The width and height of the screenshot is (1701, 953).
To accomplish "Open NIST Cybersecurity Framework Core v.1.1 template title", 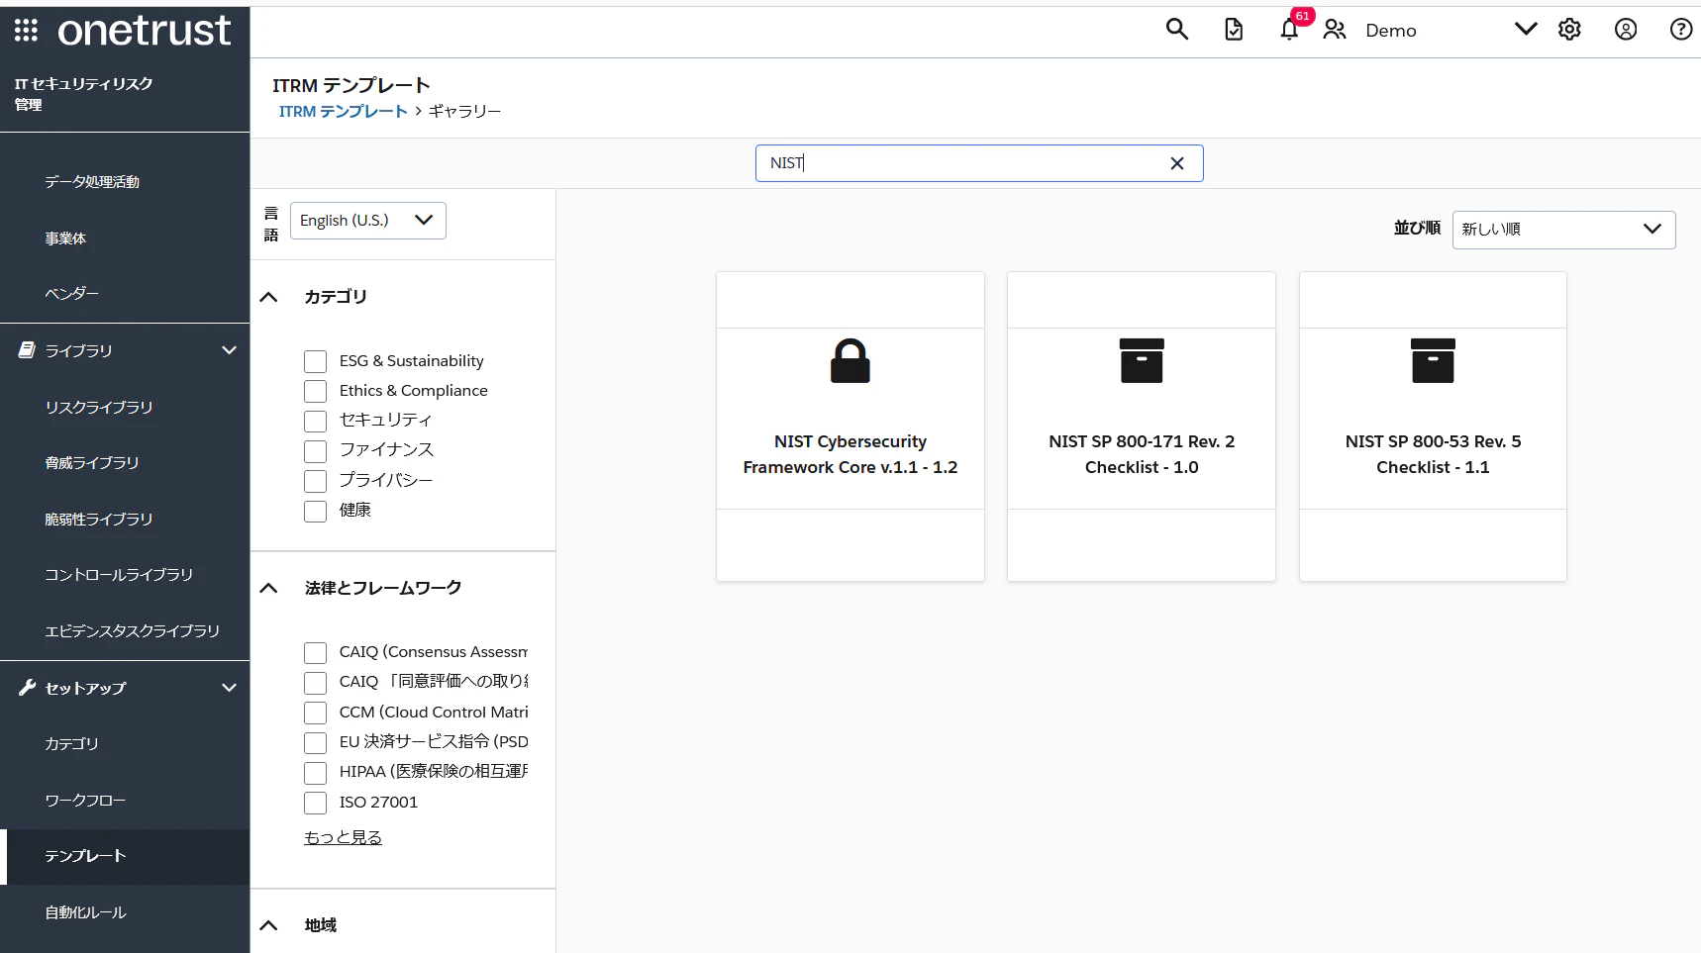I will tap(850, 454).
